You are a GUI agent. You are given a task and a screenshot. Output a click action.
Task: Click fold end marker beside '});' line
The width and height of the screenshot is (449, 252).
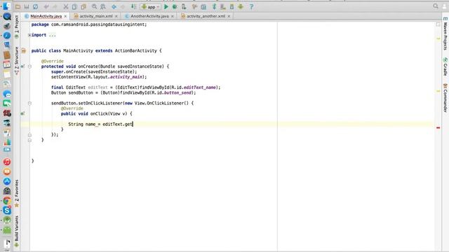pyautogui.click(x=29, y=134)
